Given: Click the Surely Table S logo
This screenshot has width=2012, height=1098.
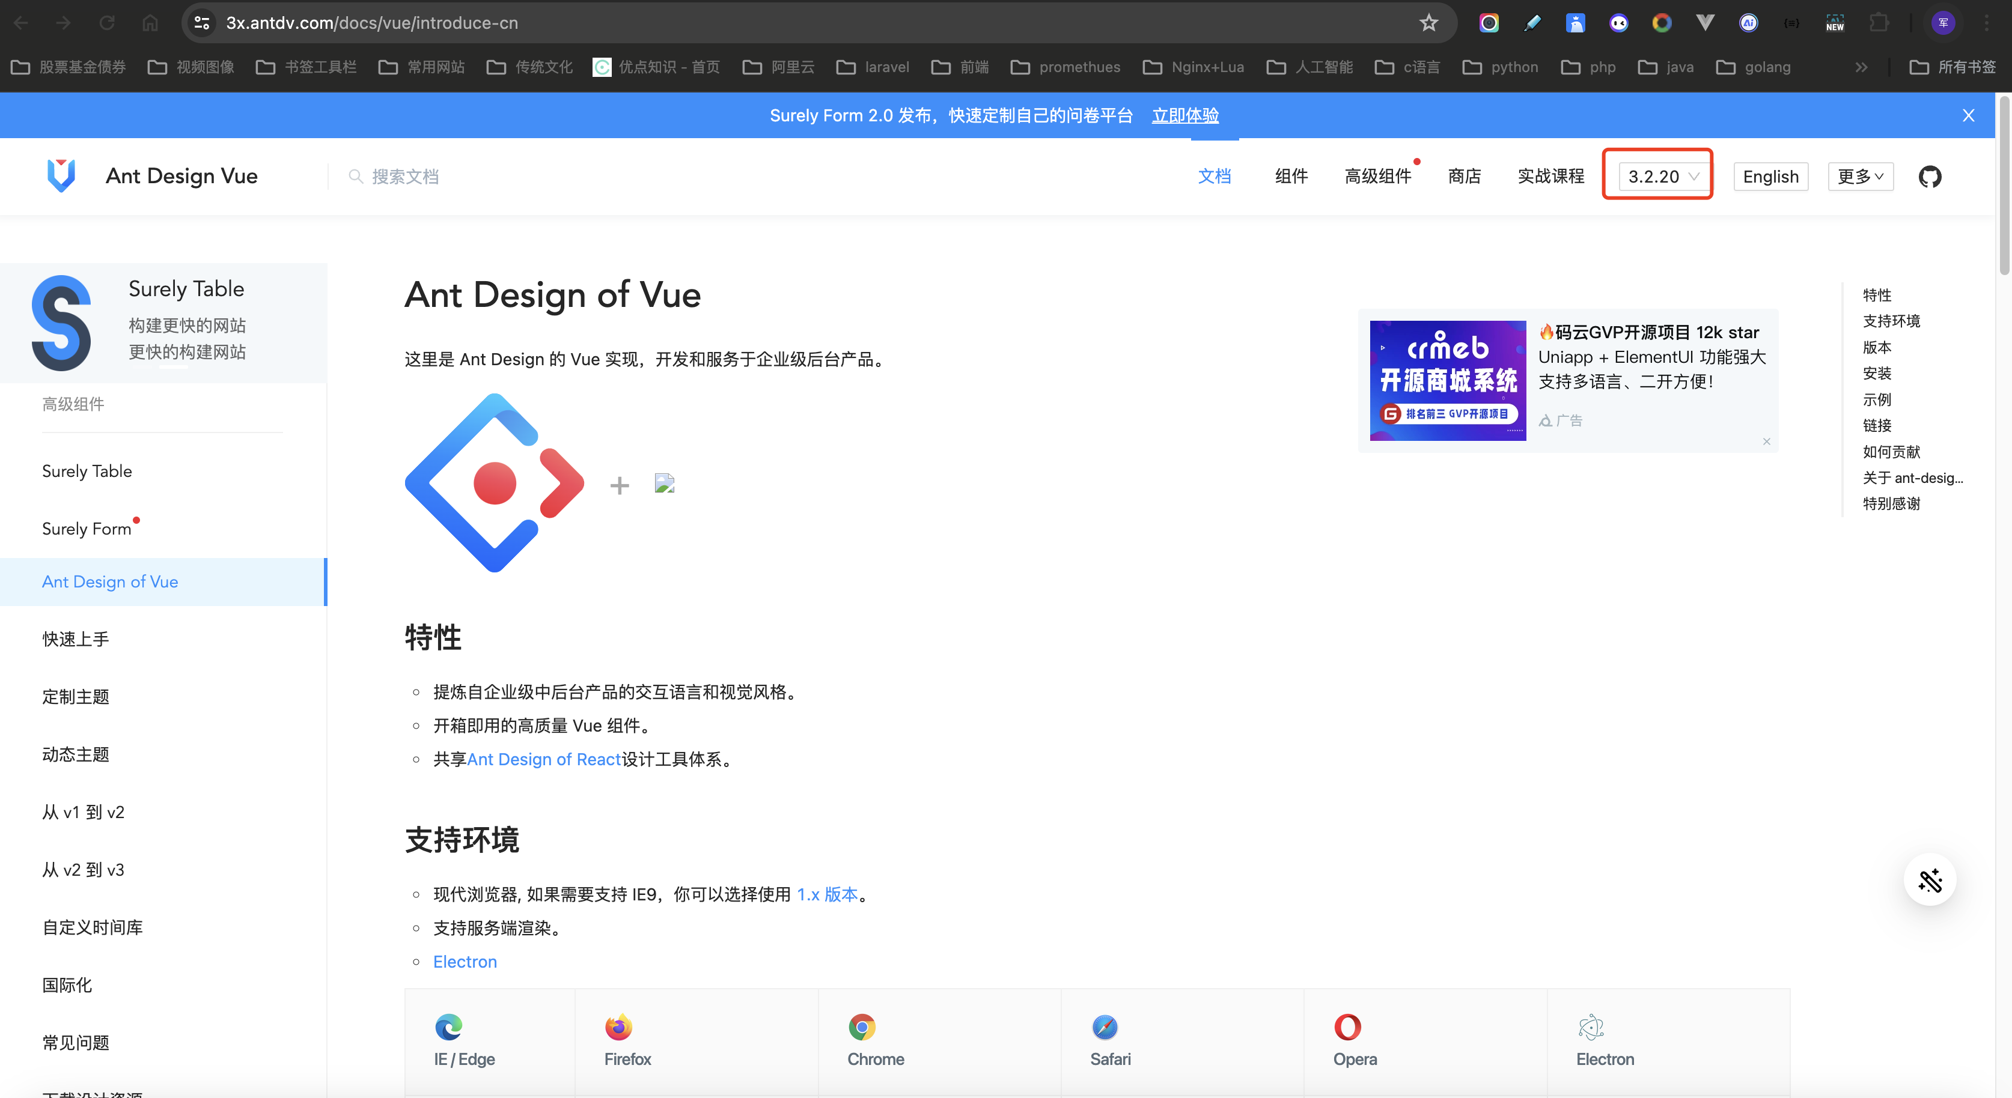Looking at the screenshot, I should pos(61,323).
